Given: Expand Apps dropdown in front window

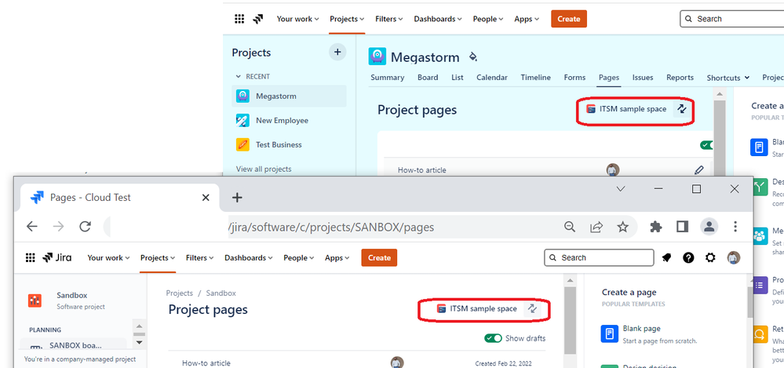Looking at the screenshot, I should pos(337,258).
